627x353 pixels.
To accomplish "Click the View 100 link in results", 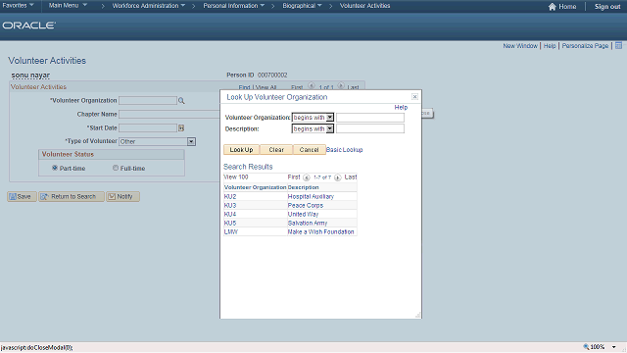I will pyautogui.click(x=235, y=176).
